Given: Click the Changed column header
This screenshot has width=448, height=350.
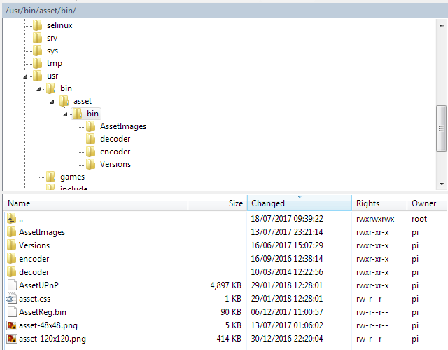Looking at the screenshot, I should (299, 203).
